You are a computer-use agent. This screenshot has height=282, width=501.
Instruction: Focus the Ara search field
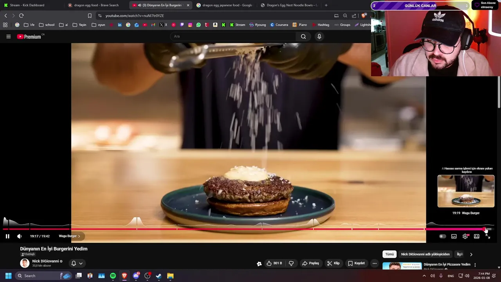point(233,36)
